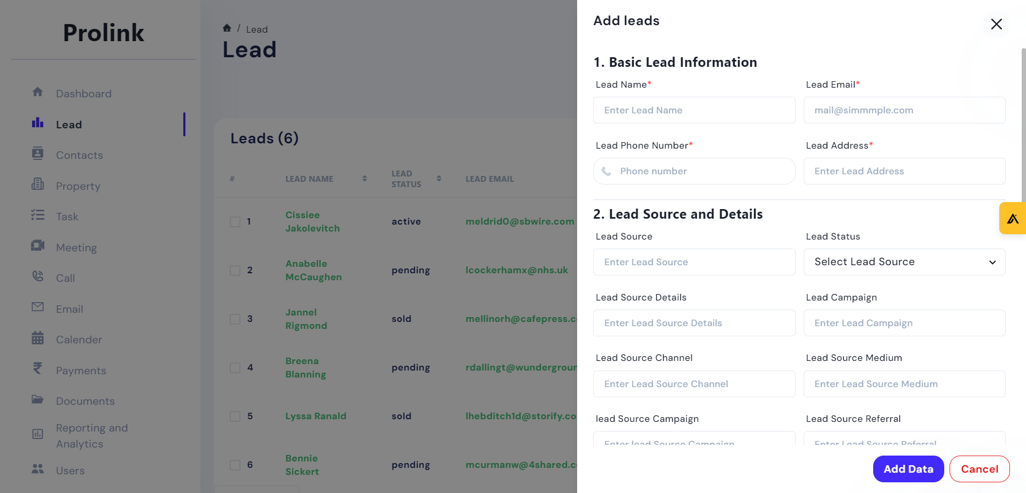
Task: Click the Enter Lead Name input field
Action: pos(694,110)
